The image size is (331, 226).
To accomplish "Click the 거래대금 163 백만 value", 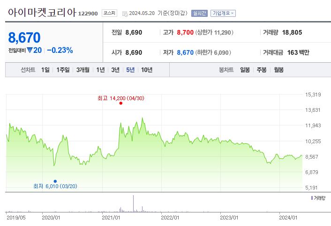I will coord(298,52).
